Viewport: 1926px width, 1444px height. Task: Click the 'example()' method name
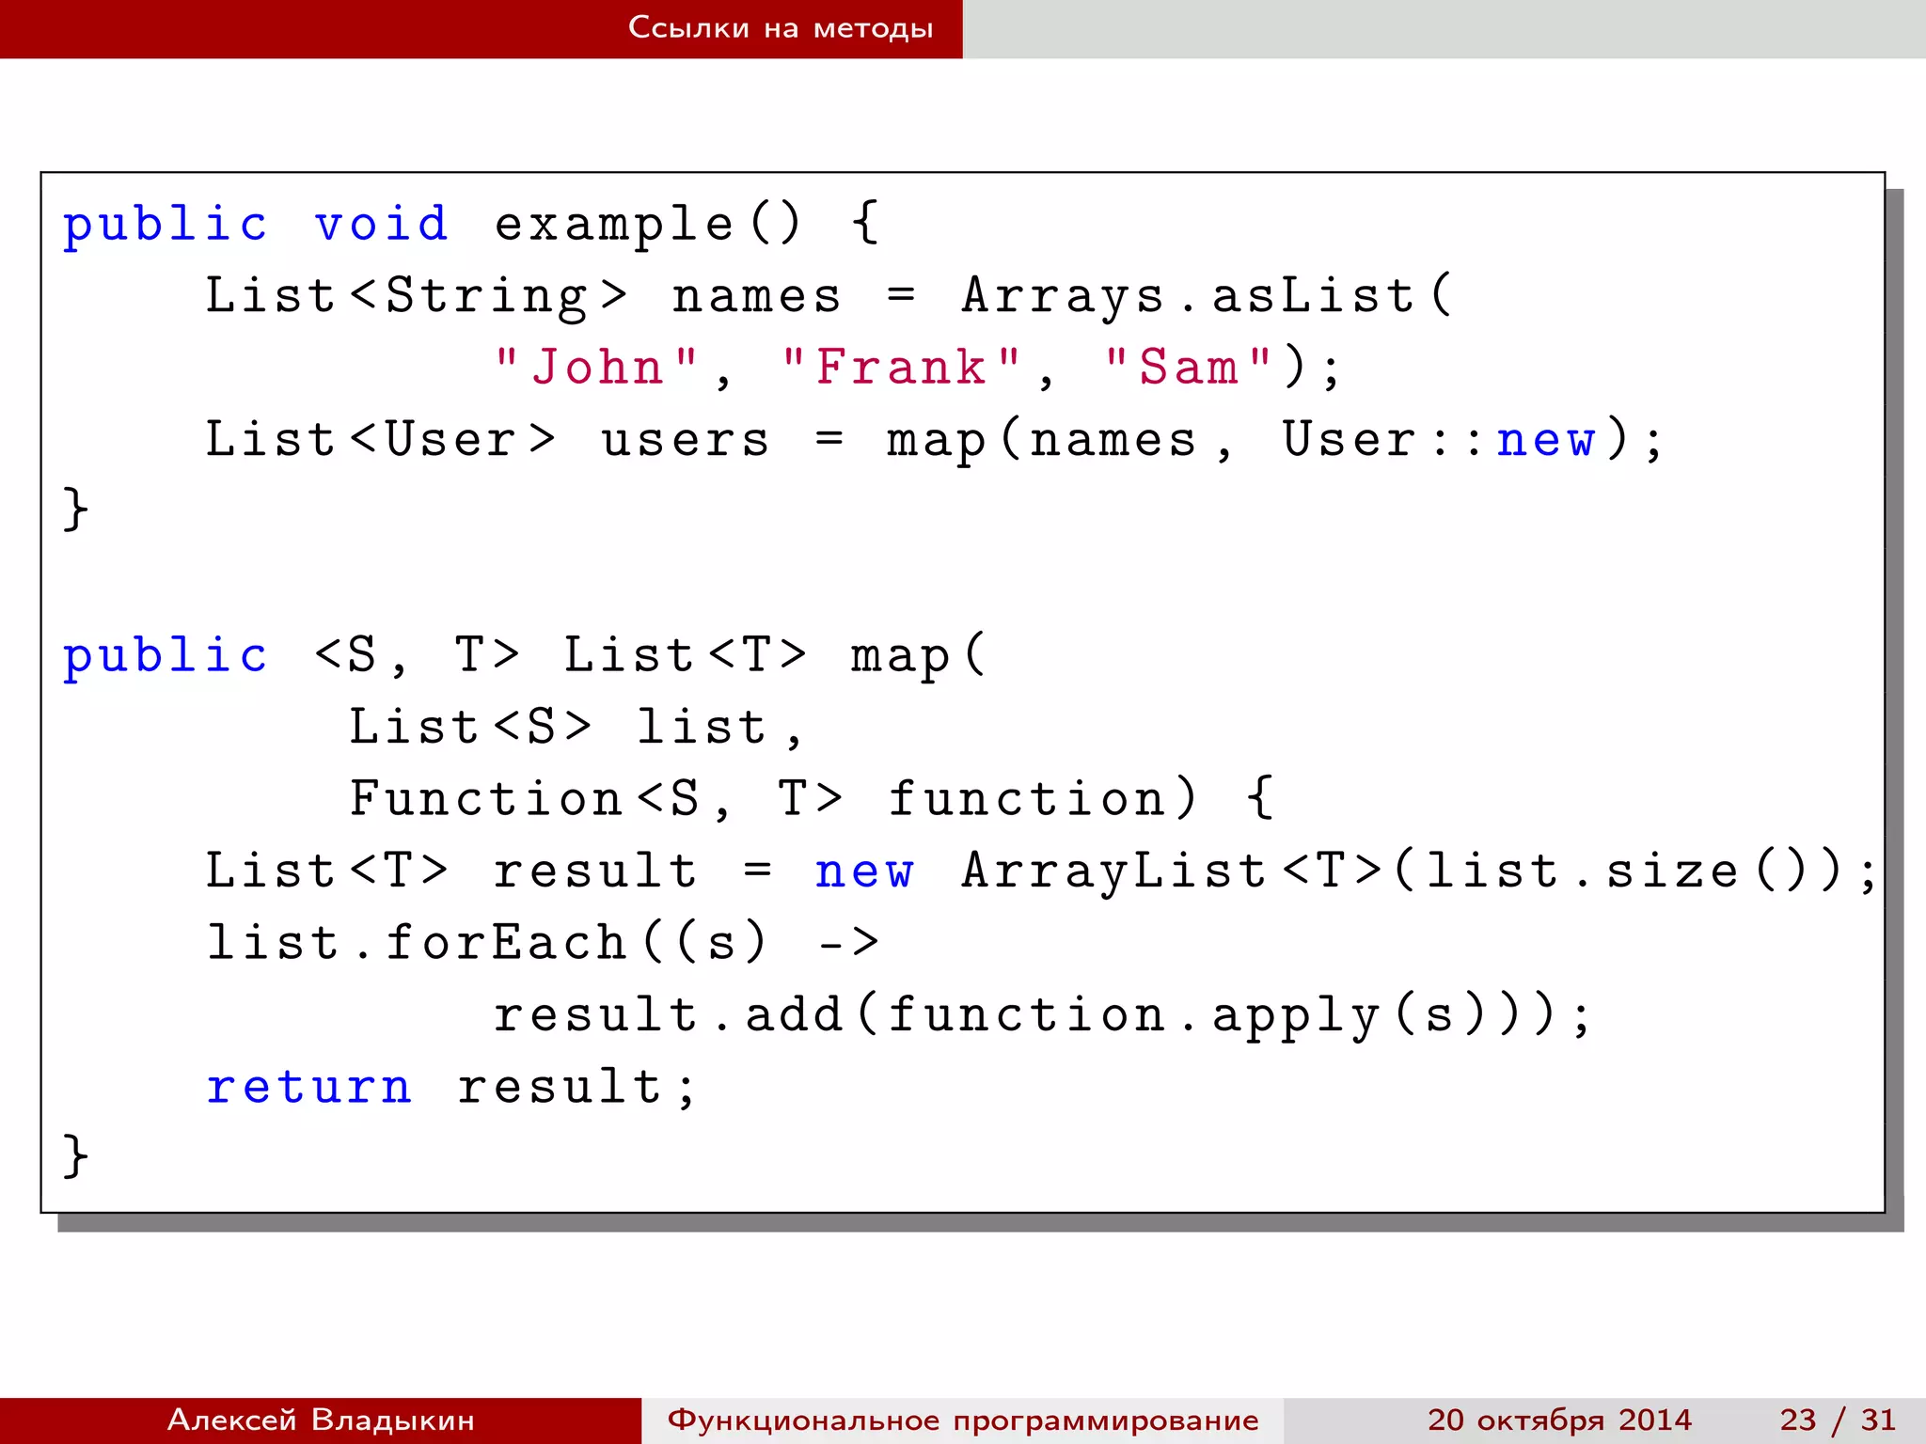click(647, 225)
